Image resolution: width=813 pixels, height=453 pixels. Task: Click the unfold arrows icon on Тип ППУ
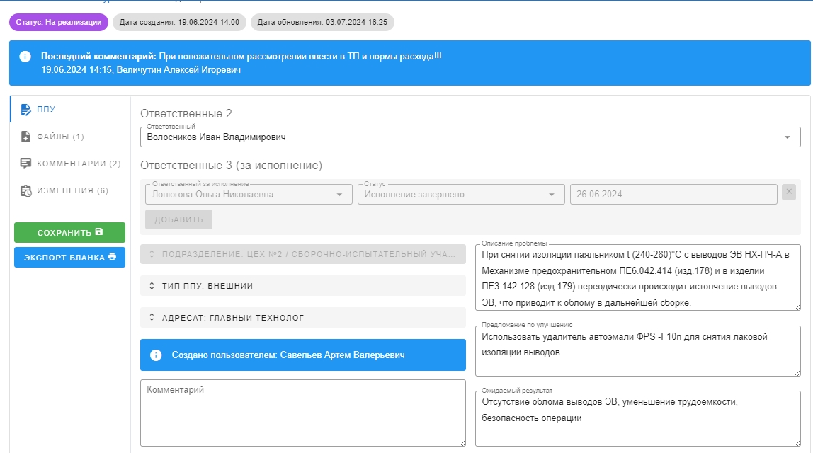[152, 286]
